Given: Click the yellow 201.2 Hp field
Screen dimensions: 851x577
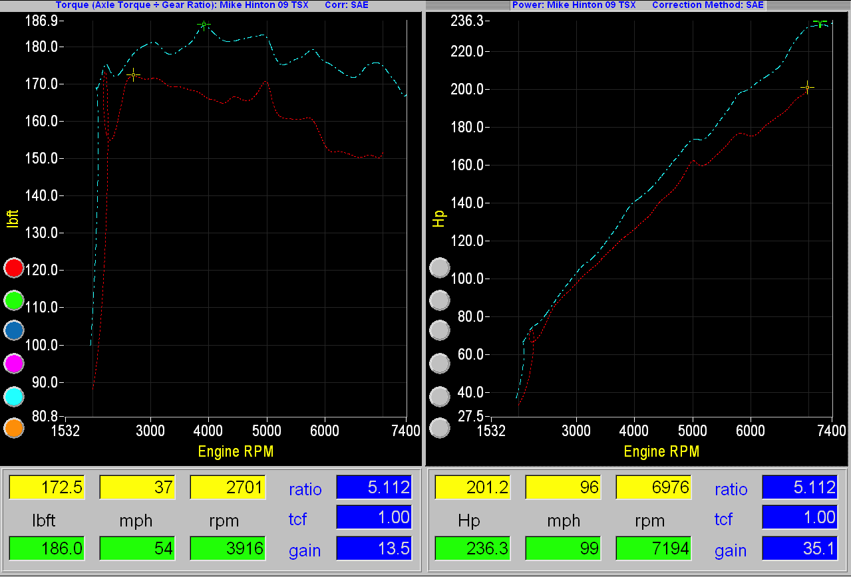Looking at the screenshot, I should click(x=472, y=487).
